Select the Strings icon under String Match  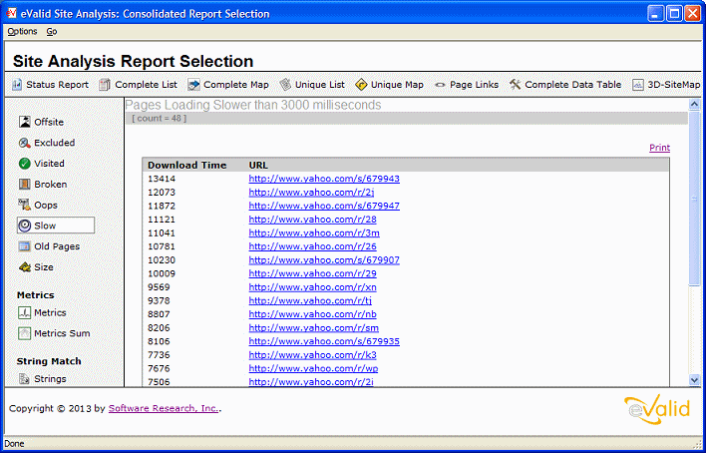tap(25, 379)
